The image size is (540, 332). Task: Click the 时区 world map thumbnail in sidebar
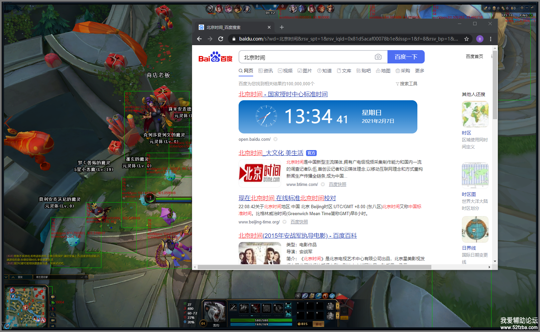(x=475, y=114)
